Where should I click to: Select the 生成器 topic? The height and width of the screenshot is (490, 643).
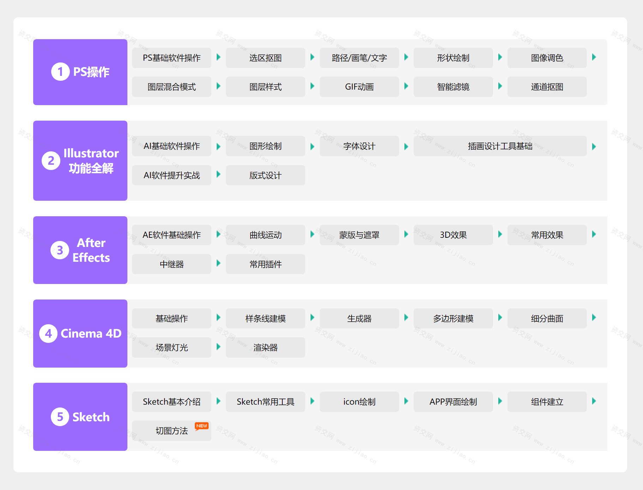click(359, 319)
